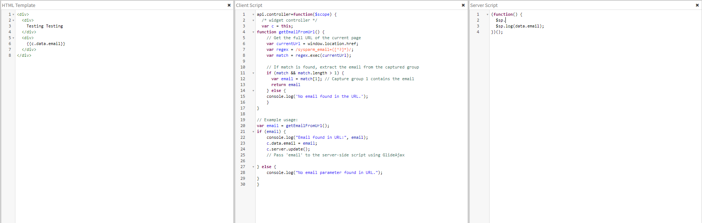Click line number 30 in Client Script gutter
Viewport: 702px width, 223px height.
coord(243,184)
